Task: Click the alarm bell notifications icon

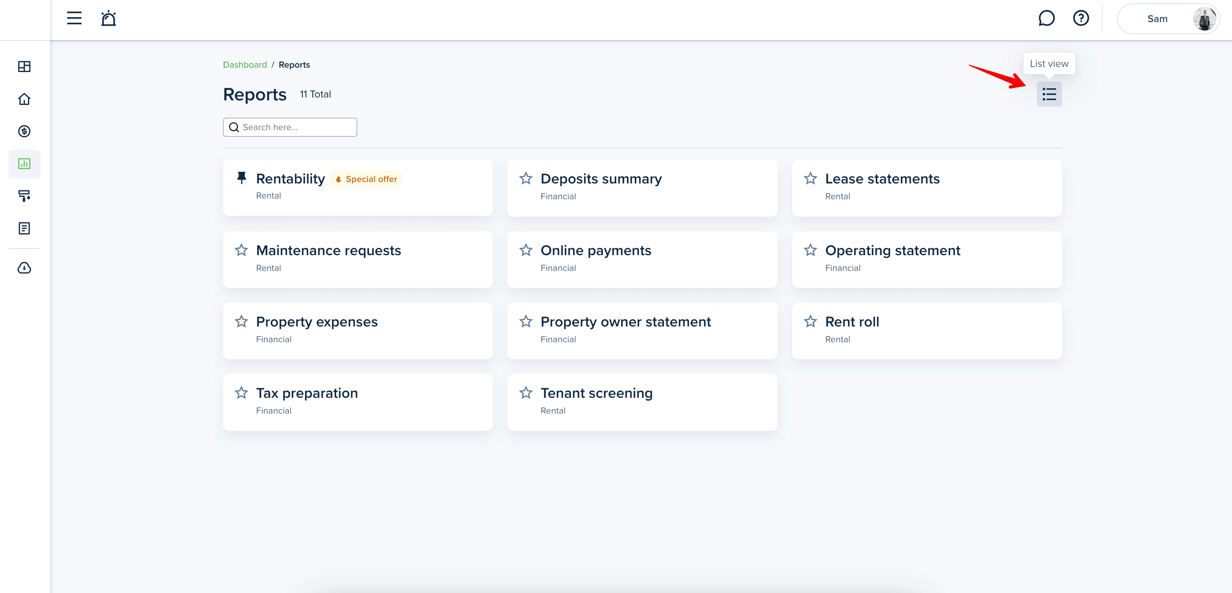Action: (109, 18)
